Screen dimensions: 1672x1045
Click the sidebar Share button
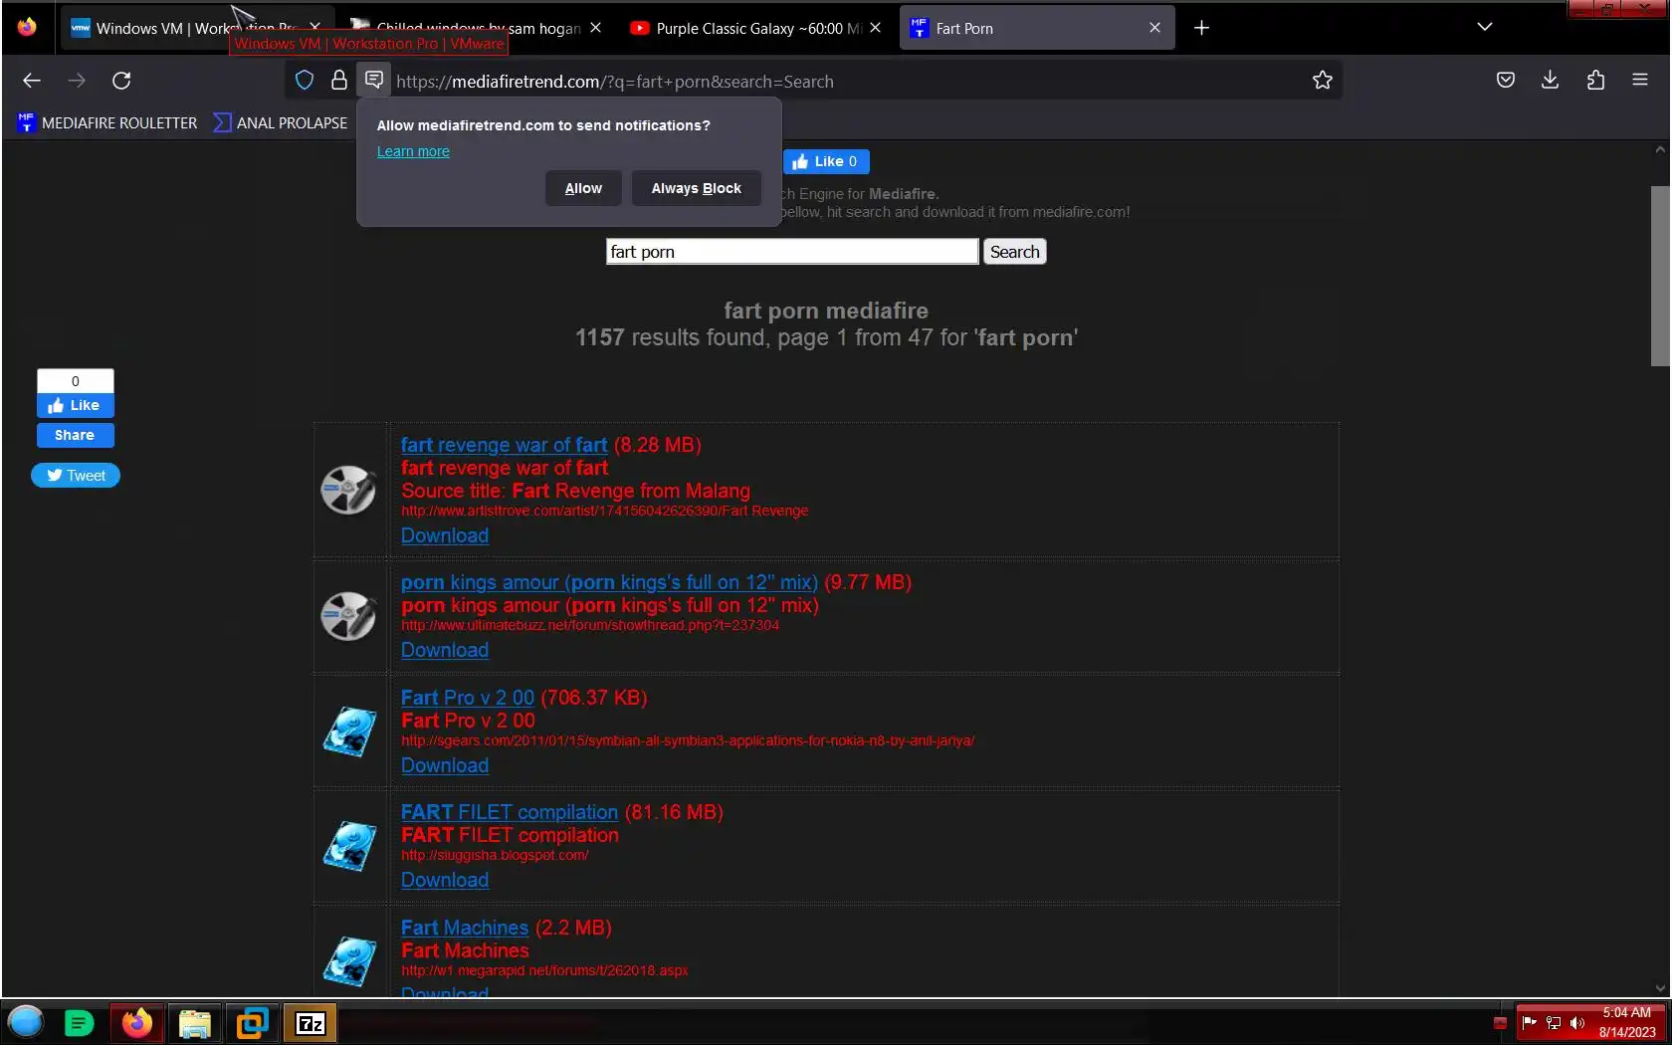tap(76, 435)
